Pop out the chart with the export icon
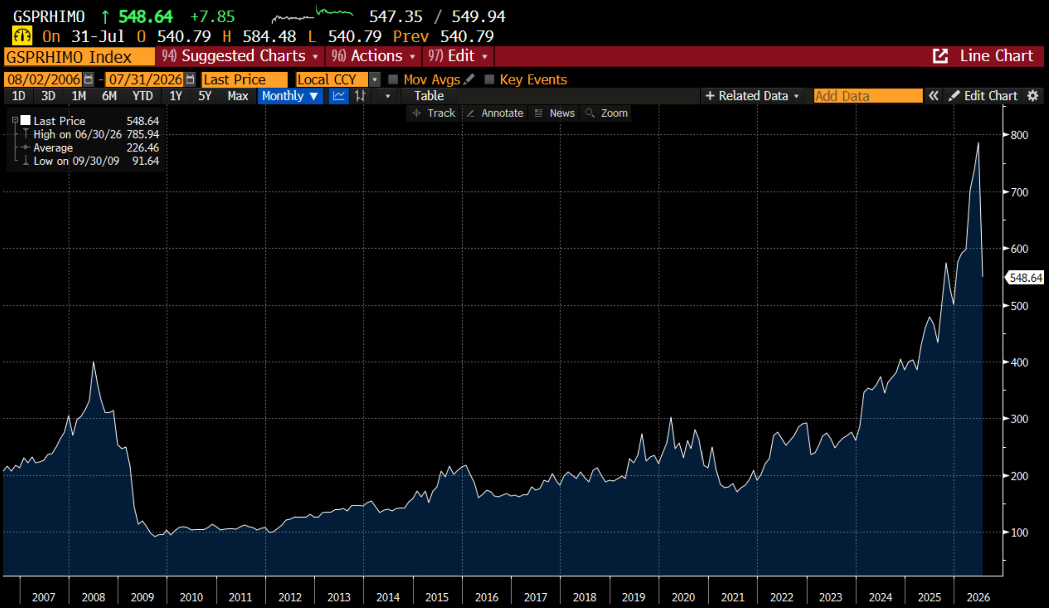 940,56
